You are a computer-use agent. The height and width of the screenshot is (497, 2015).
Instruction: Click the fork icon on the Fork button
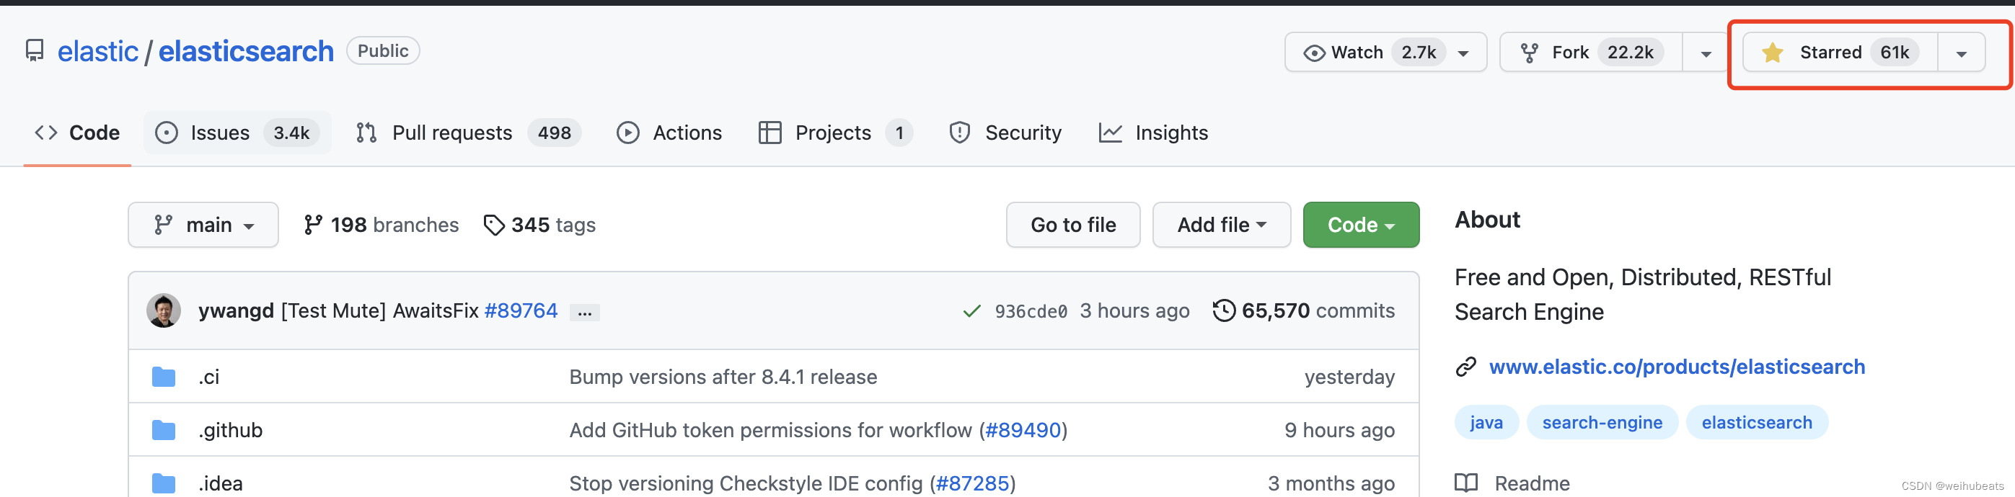click(x=1529, y=53)
